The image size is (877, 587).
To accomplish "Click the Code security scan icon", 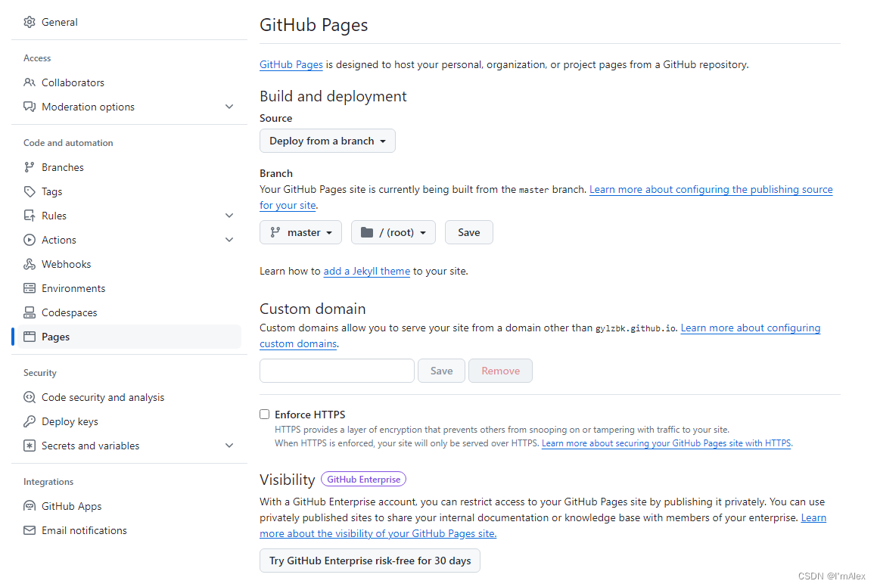I will pos(30,397).
